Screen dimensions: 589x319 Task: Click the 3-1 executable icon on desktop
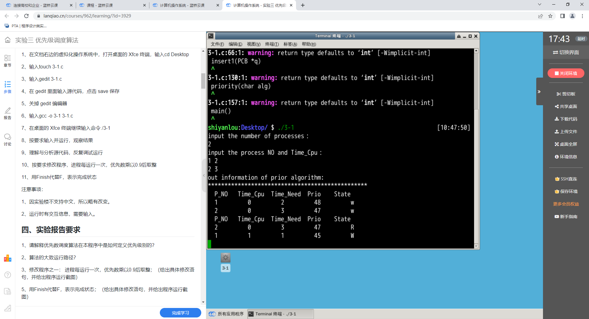(225, 262)
